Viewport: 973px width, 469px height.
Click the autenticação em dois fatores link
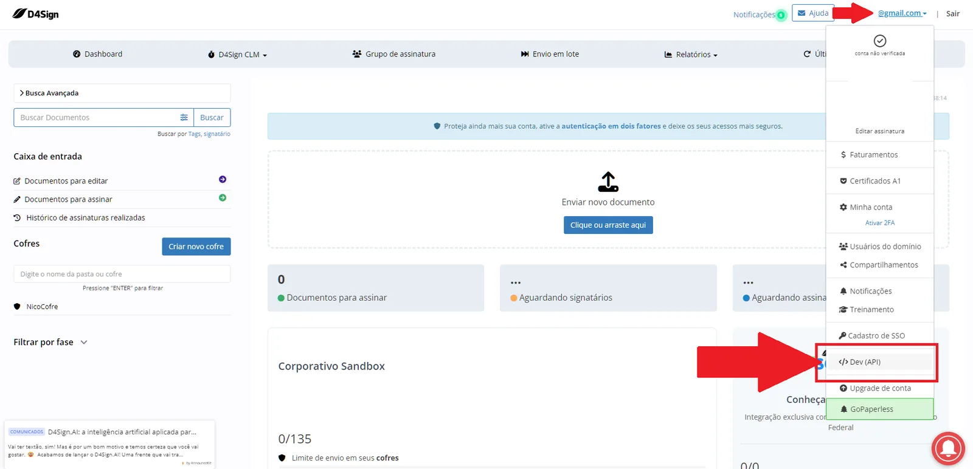[611, 126]
